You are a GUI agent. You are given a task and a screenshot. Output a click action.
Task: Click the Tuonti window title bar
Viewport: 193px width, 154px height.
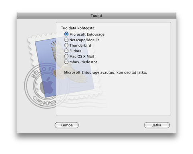pos(96,16)
